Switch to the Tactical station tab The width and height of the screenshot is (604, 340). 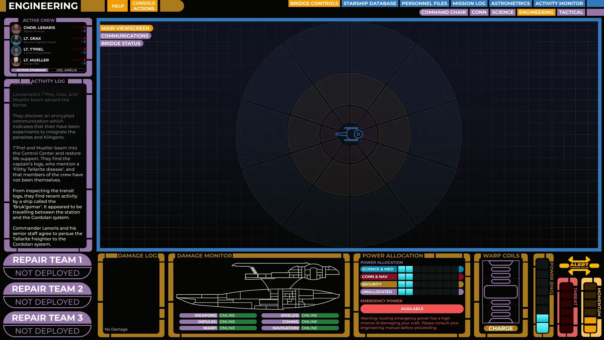[571, 12]
